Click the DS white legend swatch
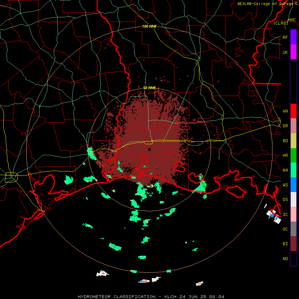The width and height of the screenshot is (299, 299). coord(293,199)
